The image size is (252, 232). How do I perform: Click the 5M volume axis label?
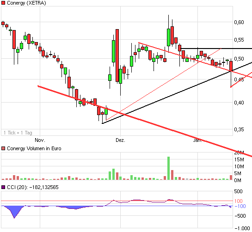[238, 173]
